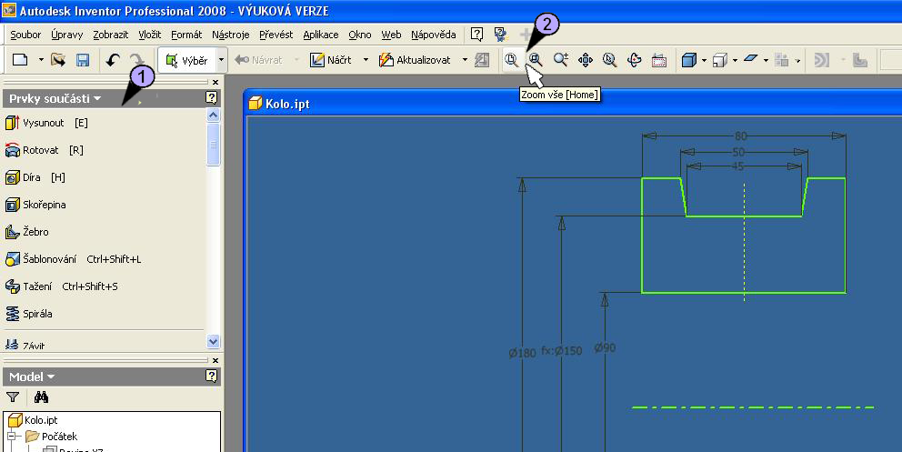The width and height of the screenshot is (902, 452).
Task: Activate the Pan view tool
Action: pos(586,60)
